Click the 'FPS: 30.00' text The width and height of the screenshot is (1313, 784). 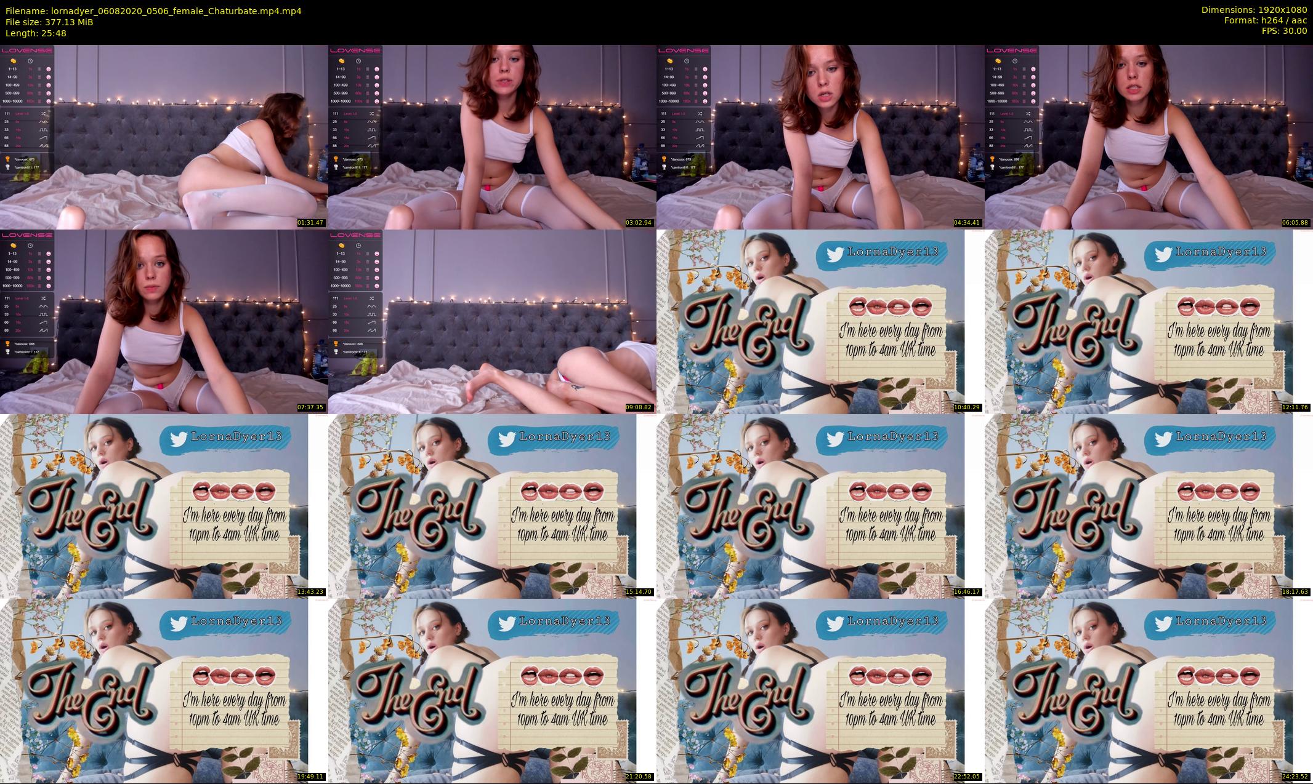[x=1284, y=31]
